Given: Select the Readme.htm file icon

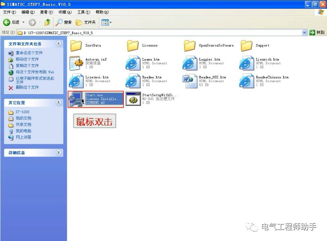Looking at the screenshot, I should pyautogui.click(x=133, y=81).
